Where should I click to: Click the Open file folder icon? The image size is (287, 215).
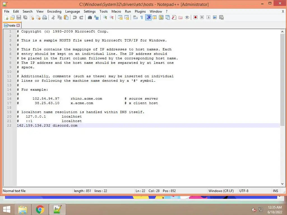point(12,17)
